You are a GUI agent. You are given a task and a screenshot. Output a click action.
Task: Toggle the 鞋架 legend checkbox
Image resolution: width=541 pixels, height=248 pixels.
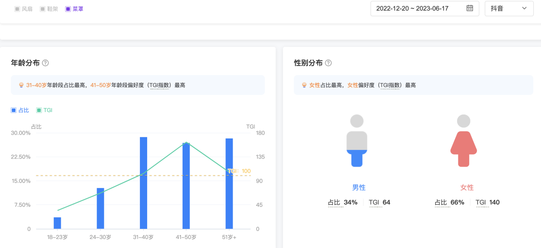point(43,9)
